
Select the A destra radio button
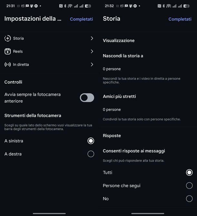91,154
